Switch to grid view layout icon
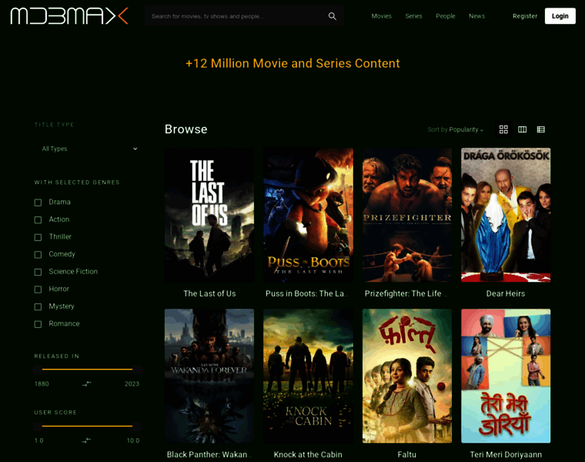The image size is (585, 462). click(x=503, y=129)
